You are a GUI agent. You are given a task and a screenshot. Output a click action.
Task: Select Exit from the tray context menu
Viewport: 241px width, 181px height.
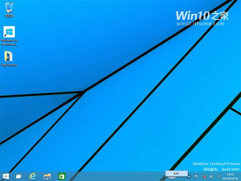pos(176,173)
